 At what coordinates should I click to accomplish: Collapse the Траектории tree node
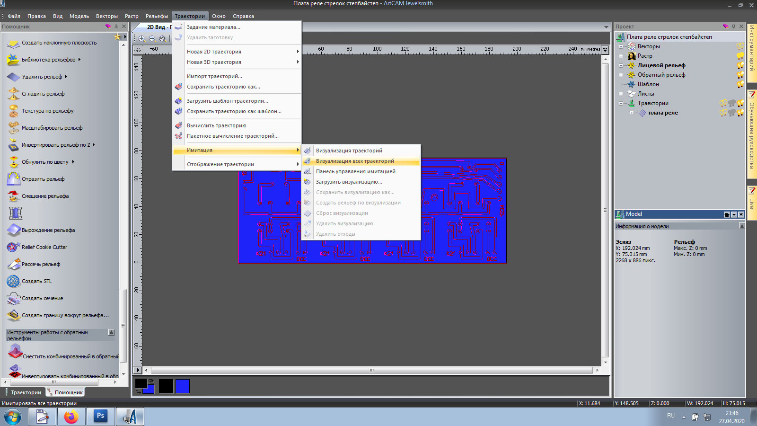tap(621, 103)
